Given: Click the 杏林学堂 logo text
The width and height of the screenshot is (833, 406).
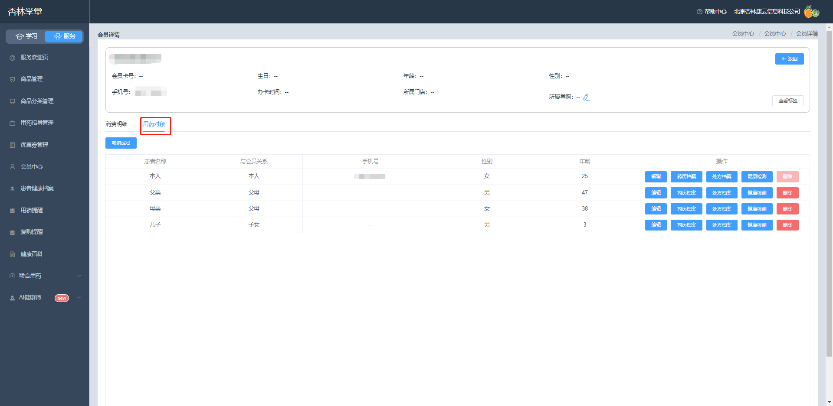Looking at the screenshot, I should [25, 12].
